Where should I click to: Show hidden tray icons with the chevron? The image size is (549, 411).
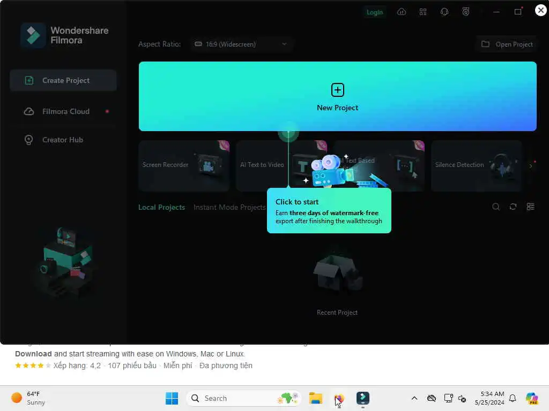414,398
